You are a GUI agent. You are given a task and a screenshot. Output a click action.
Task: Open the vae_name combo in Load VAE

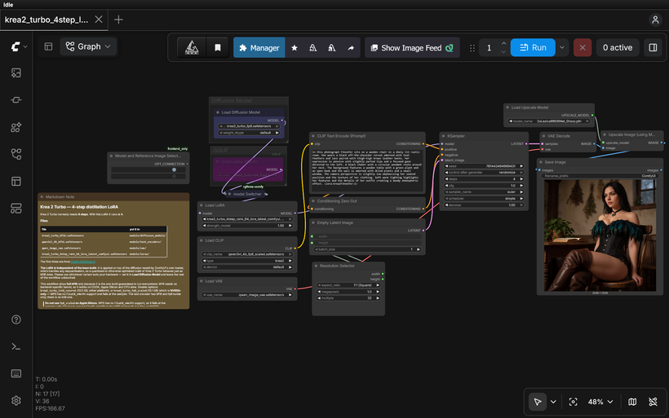pos(247,295)
